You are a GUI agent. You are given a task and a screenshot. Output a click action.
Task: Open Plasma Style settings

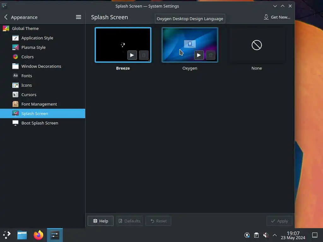click(x=43, y=47)
